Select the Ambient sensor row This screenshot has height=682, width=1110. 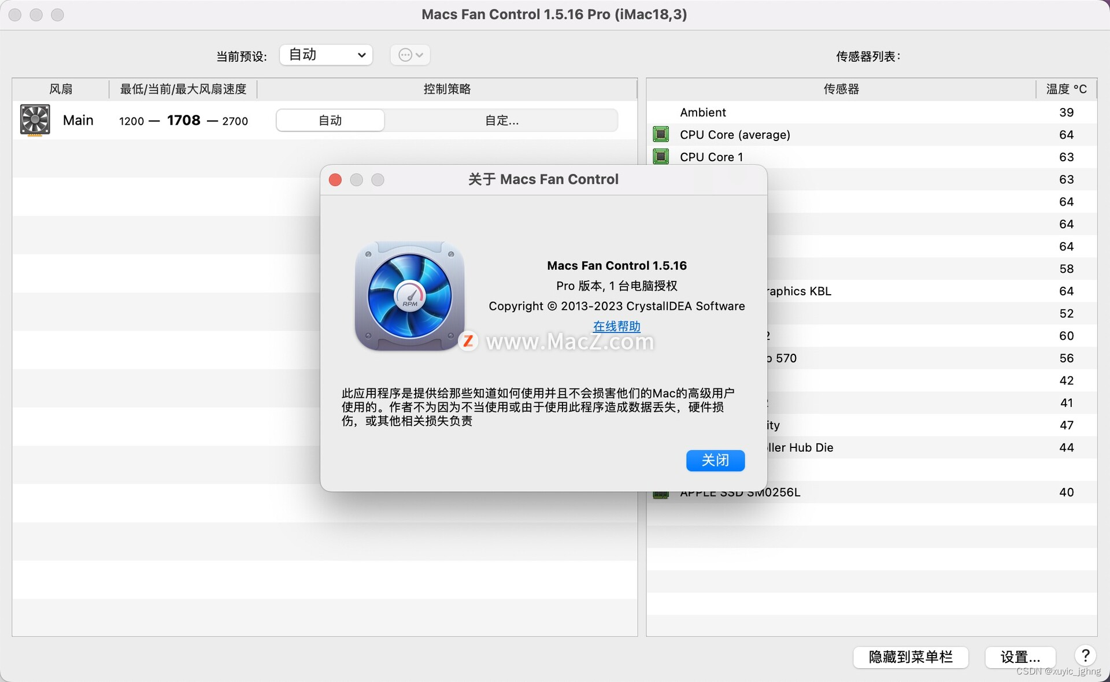(702, 112)
